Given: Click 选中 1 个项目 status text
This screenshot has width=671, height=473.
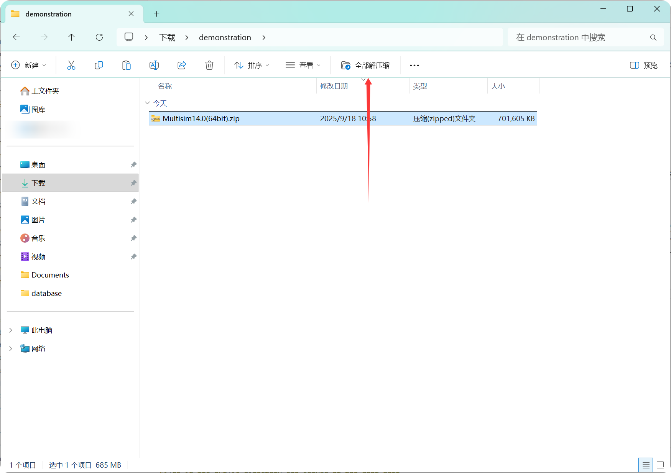Looking at the screenshot, I should pos(70,465).
